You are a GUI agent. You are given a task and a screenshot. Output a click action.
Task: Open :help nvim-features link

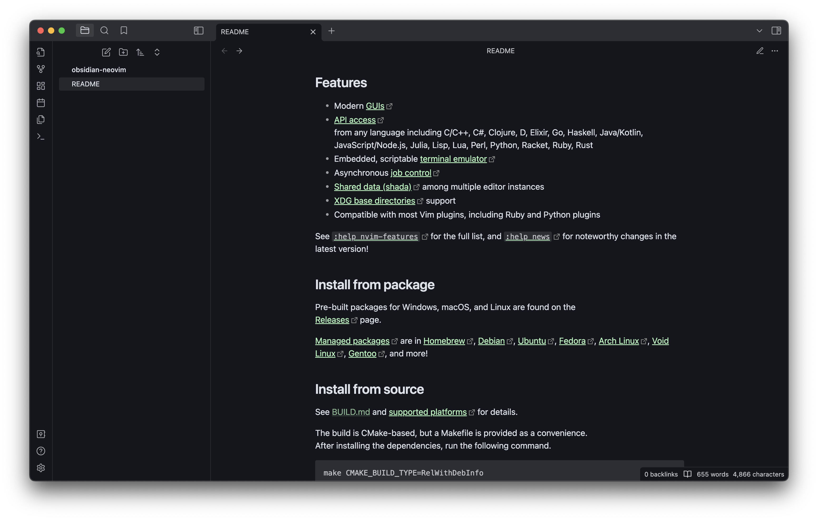pos(376,236)
